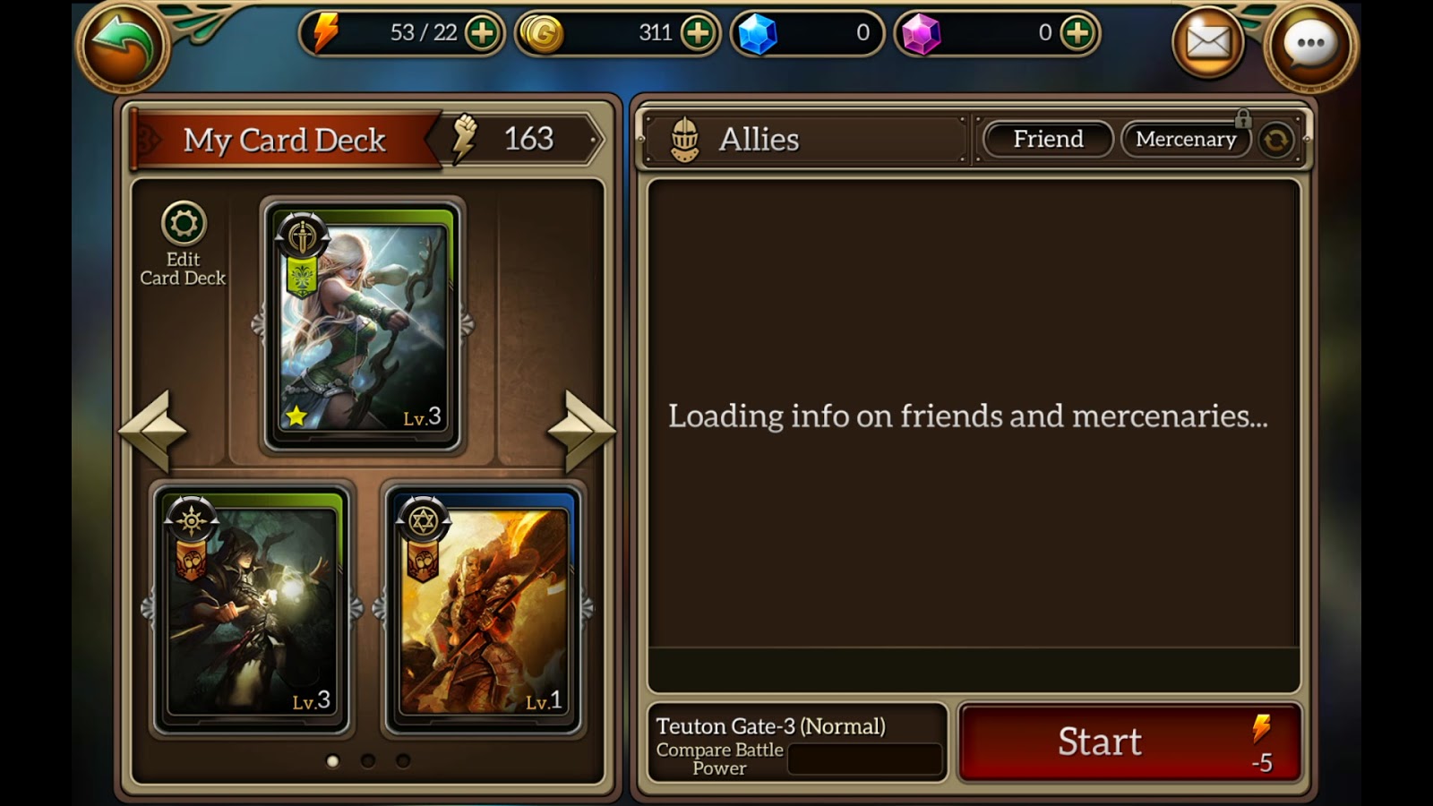Start the Teuton Gate-3 battle

[x=1129, y=742]
